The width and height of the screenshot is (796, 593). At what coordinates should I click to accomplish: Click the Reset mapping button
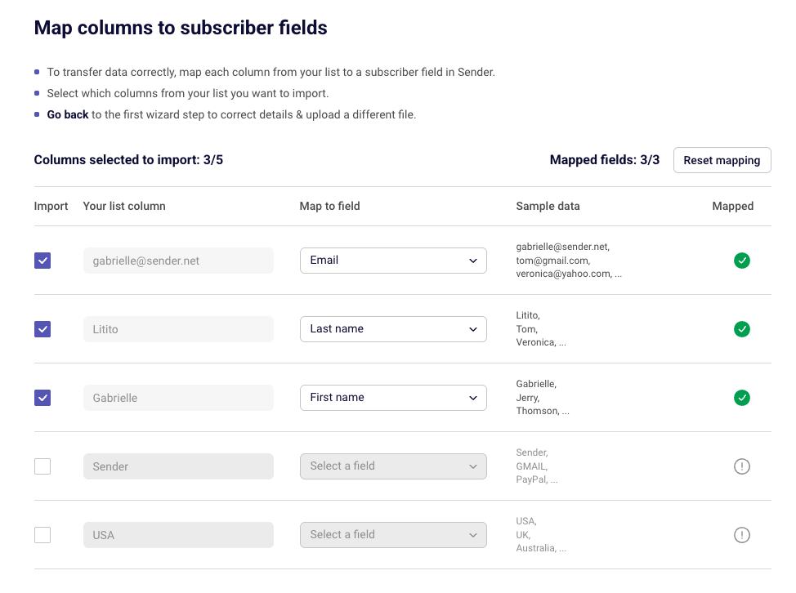722,160
